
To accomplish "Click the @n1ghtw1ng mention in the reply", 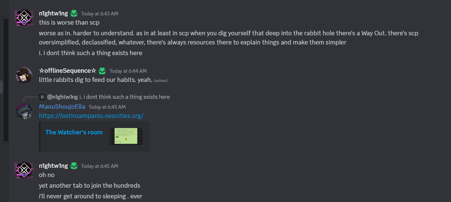I will click(x=62, y=97).
